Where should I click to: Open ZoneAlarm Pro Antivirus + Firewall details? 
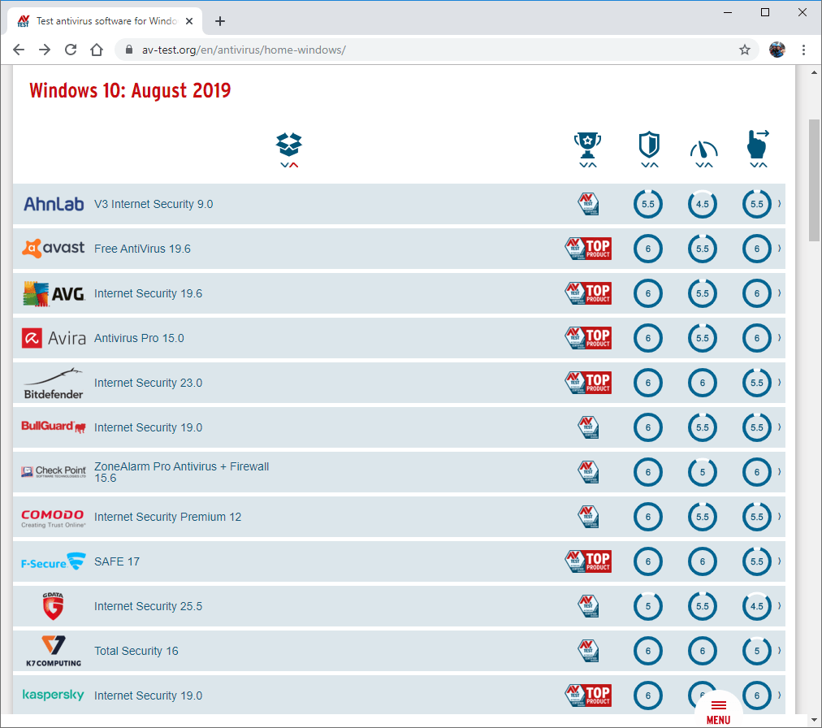point(181,472)
